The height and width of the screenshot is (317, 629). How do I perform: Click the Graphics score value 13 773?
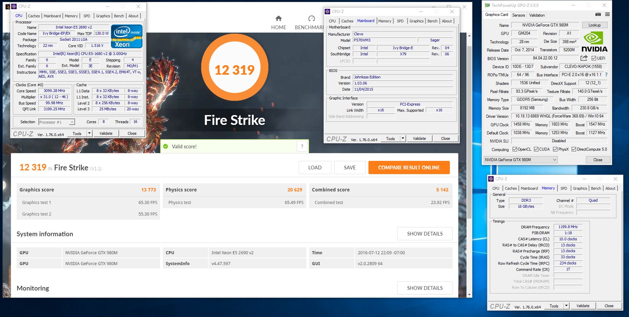pos(149,190)
